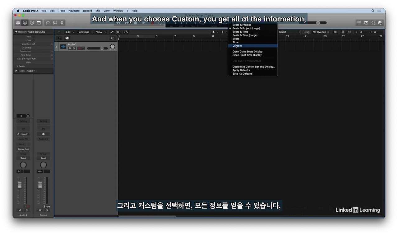Choose Open Giant Beats Display
Image resolution: width=398 pixels, height=235 pixels.
point(253,52)
